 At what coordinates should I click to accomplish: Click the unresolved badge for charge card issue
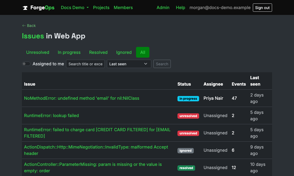click(188, 133)
